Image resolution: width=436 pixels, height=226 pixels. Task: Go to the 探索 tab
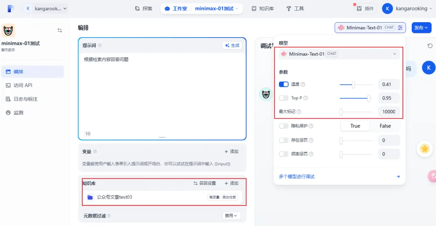[144, 8]
